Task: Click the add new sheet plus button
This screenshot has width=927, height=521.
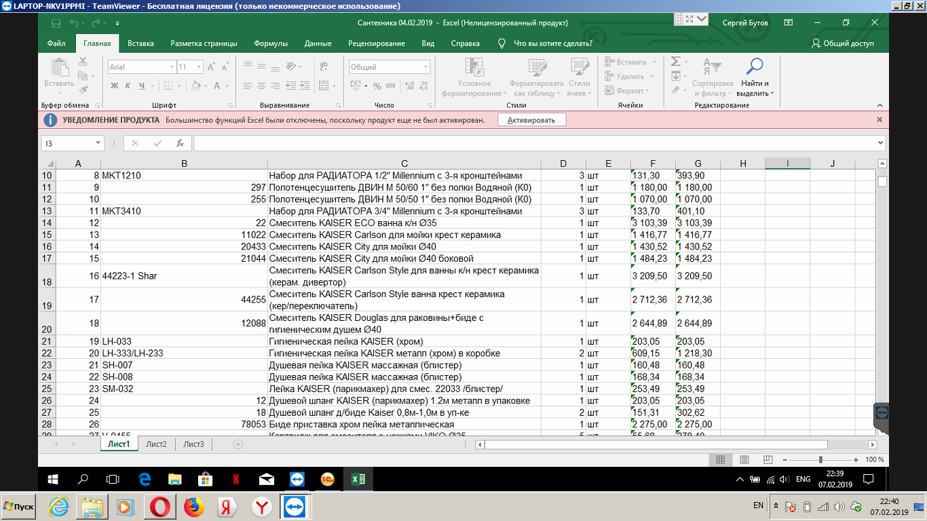Action: (x=238, y=444)
